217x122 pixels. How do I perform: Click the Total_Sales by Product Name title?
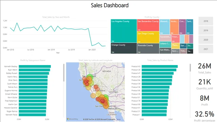tap(160, 60)
